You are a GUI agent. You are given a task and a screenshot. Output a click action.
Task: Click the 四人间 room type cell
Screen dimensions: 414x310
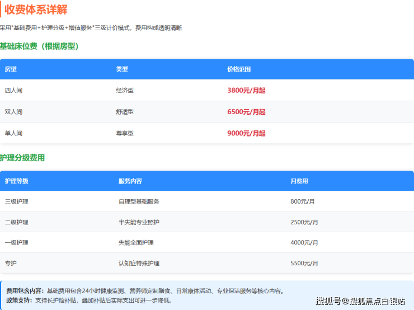13,90
